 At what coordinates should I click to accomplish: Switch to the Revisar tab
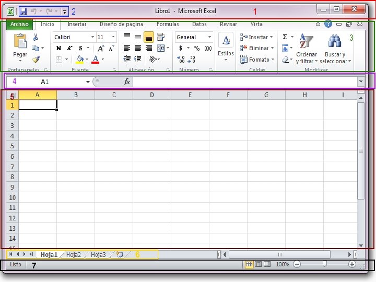228,24
